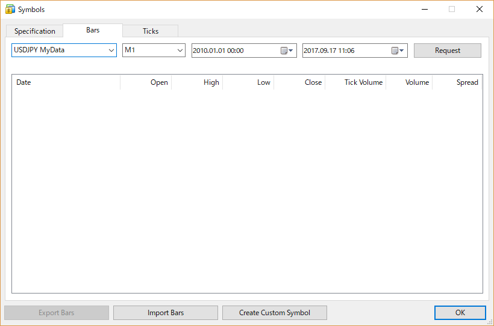Select the Bars tab
The height and width of the screenshot is (326, 494).
tap(93, 30)
